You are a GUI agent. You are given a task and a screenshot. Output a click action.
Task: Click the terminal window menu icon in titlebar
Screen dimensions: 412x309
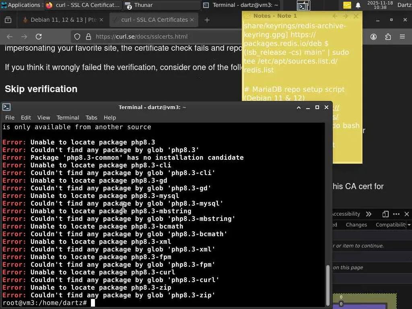[6, 107]
